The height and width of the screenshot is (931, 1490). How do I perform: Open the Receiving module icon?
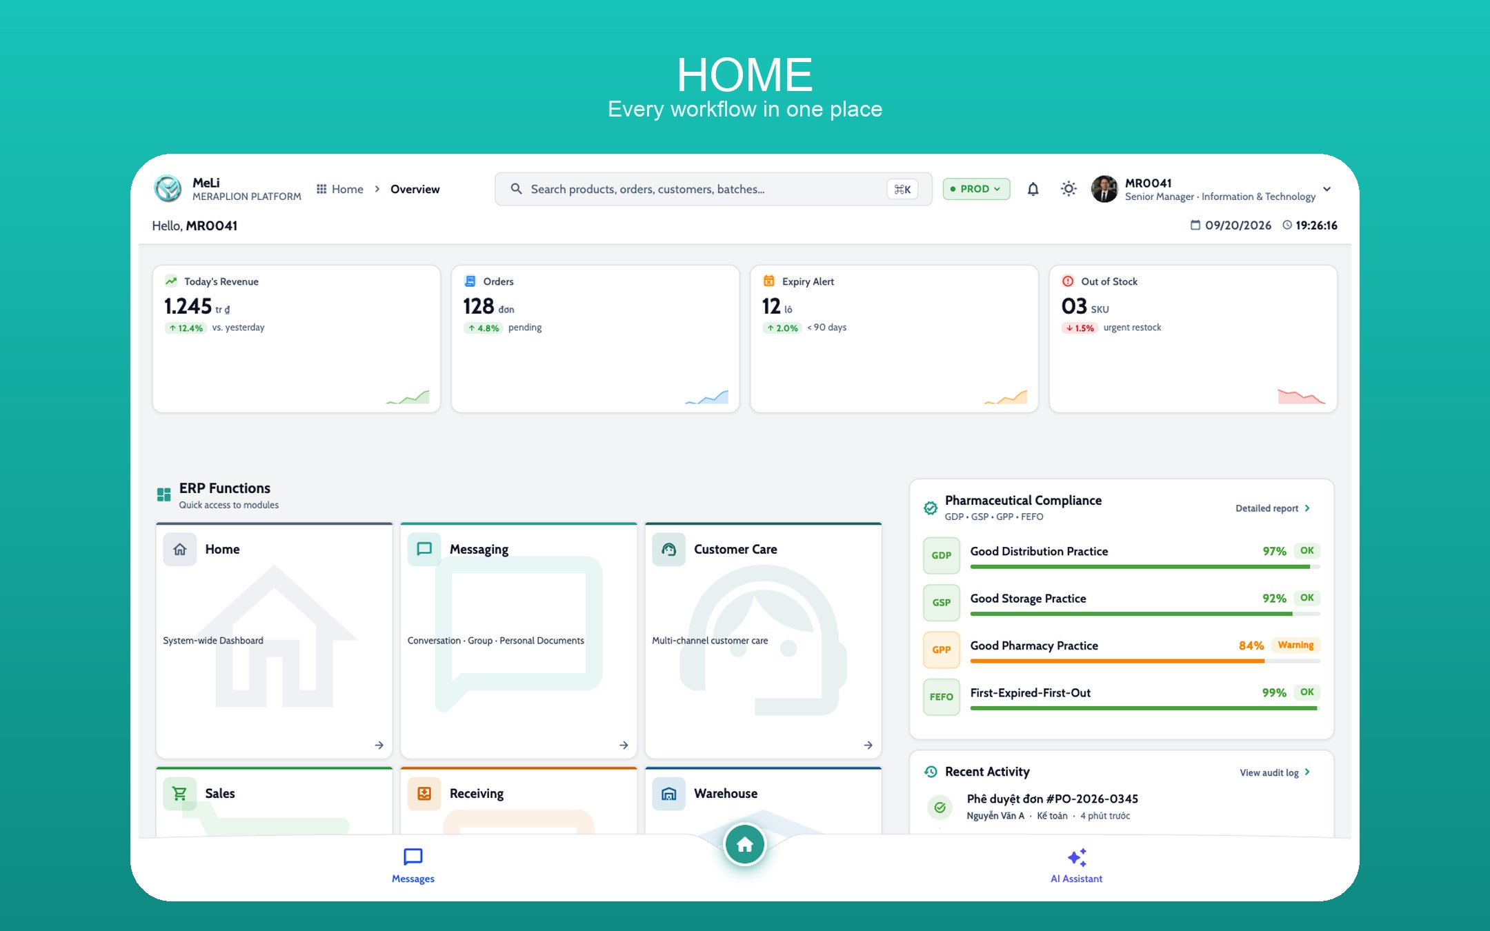(424, 794)
